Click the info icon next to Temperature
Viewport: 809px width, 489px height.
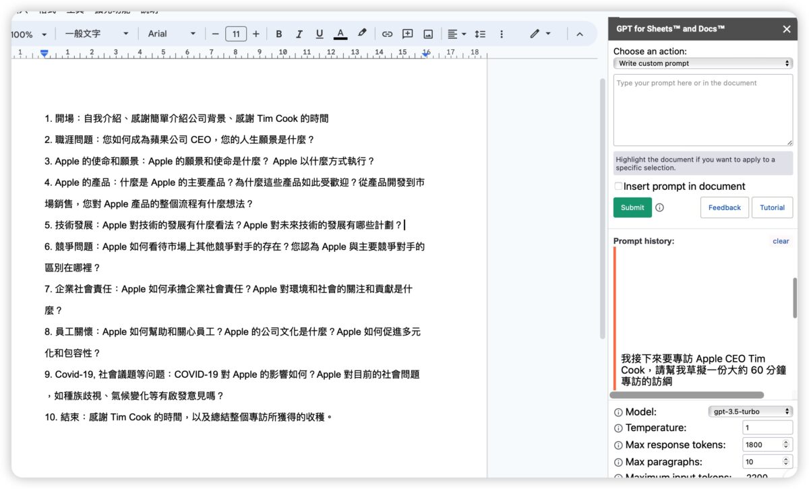(x=618, y=428)
